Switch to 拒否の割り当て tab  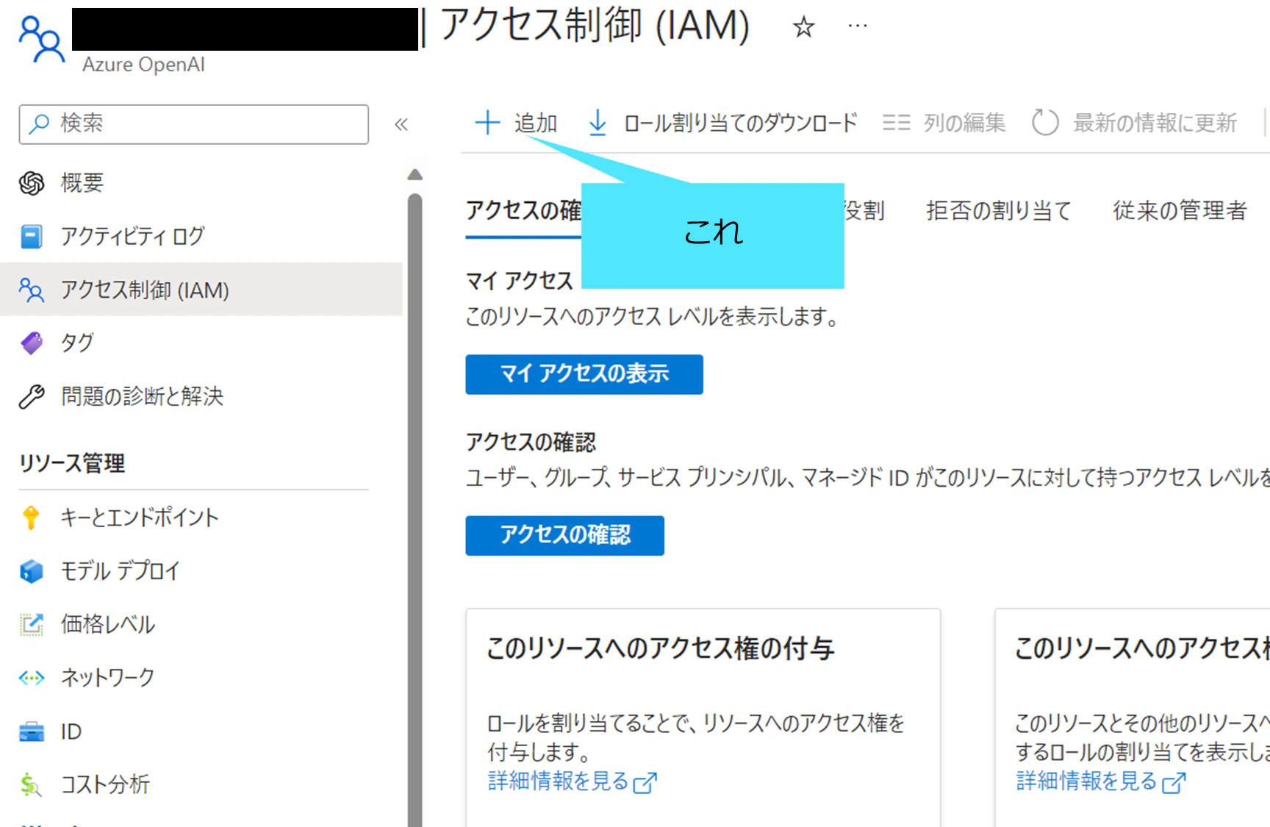998,211
